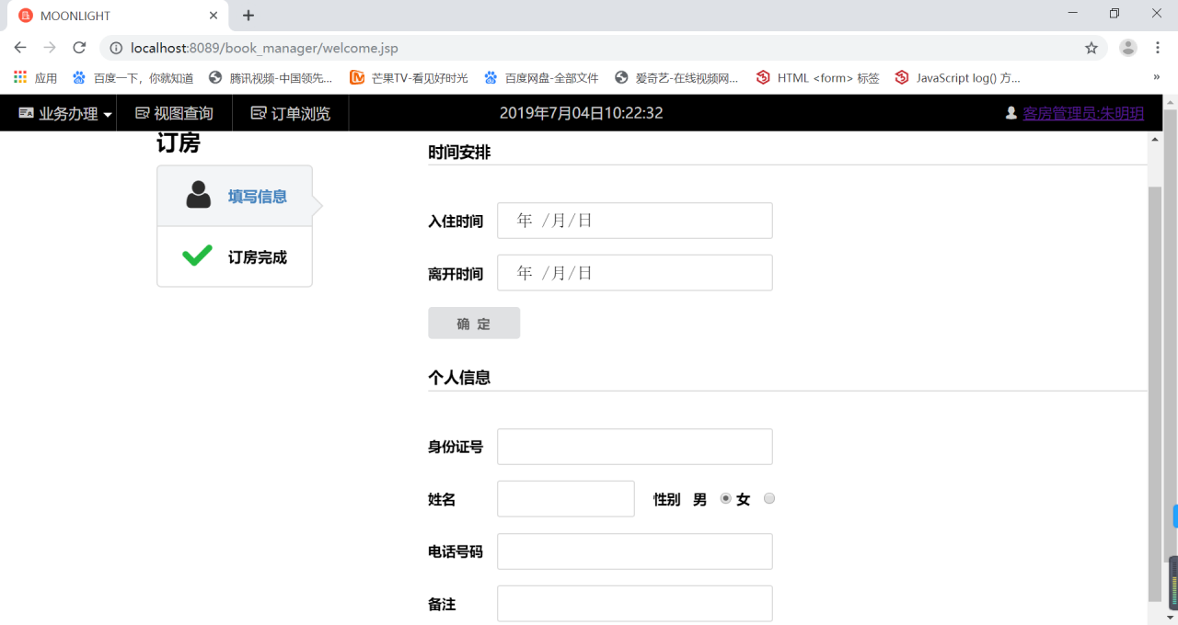1178x625 pixels.
Task: Click the address bar URL
Action: pos(264,48)
